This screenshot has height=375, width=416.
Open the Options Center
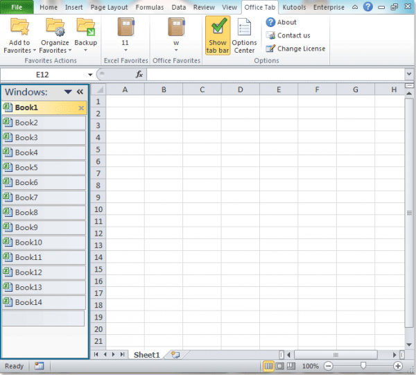[x=244, y=35]
